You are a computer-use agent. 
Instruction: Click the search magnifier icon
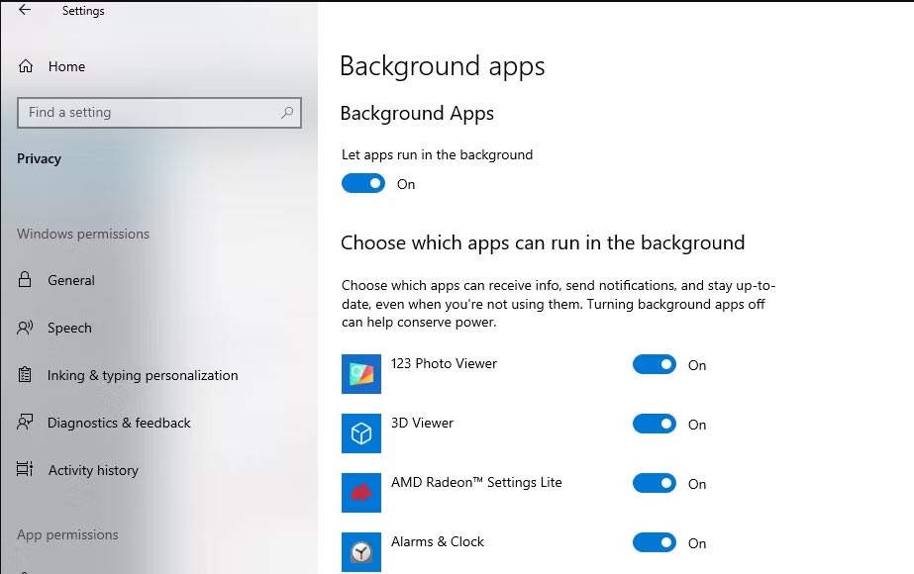point(287,113)
